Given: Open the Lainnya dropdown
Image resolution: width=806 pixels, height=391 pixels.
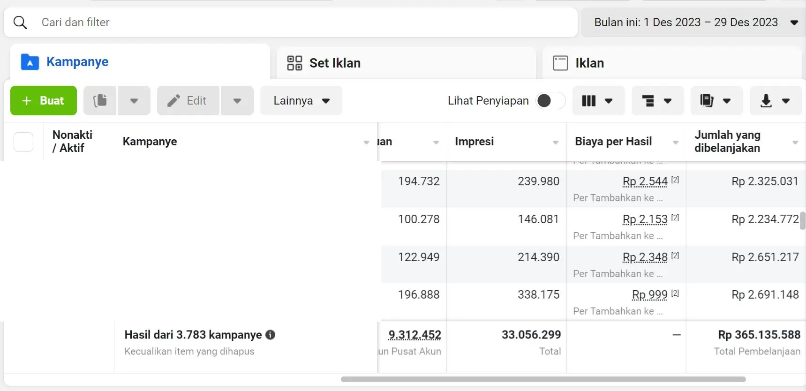Looking at the screenshot, I should pyautogui.click(x=301, y=100).
